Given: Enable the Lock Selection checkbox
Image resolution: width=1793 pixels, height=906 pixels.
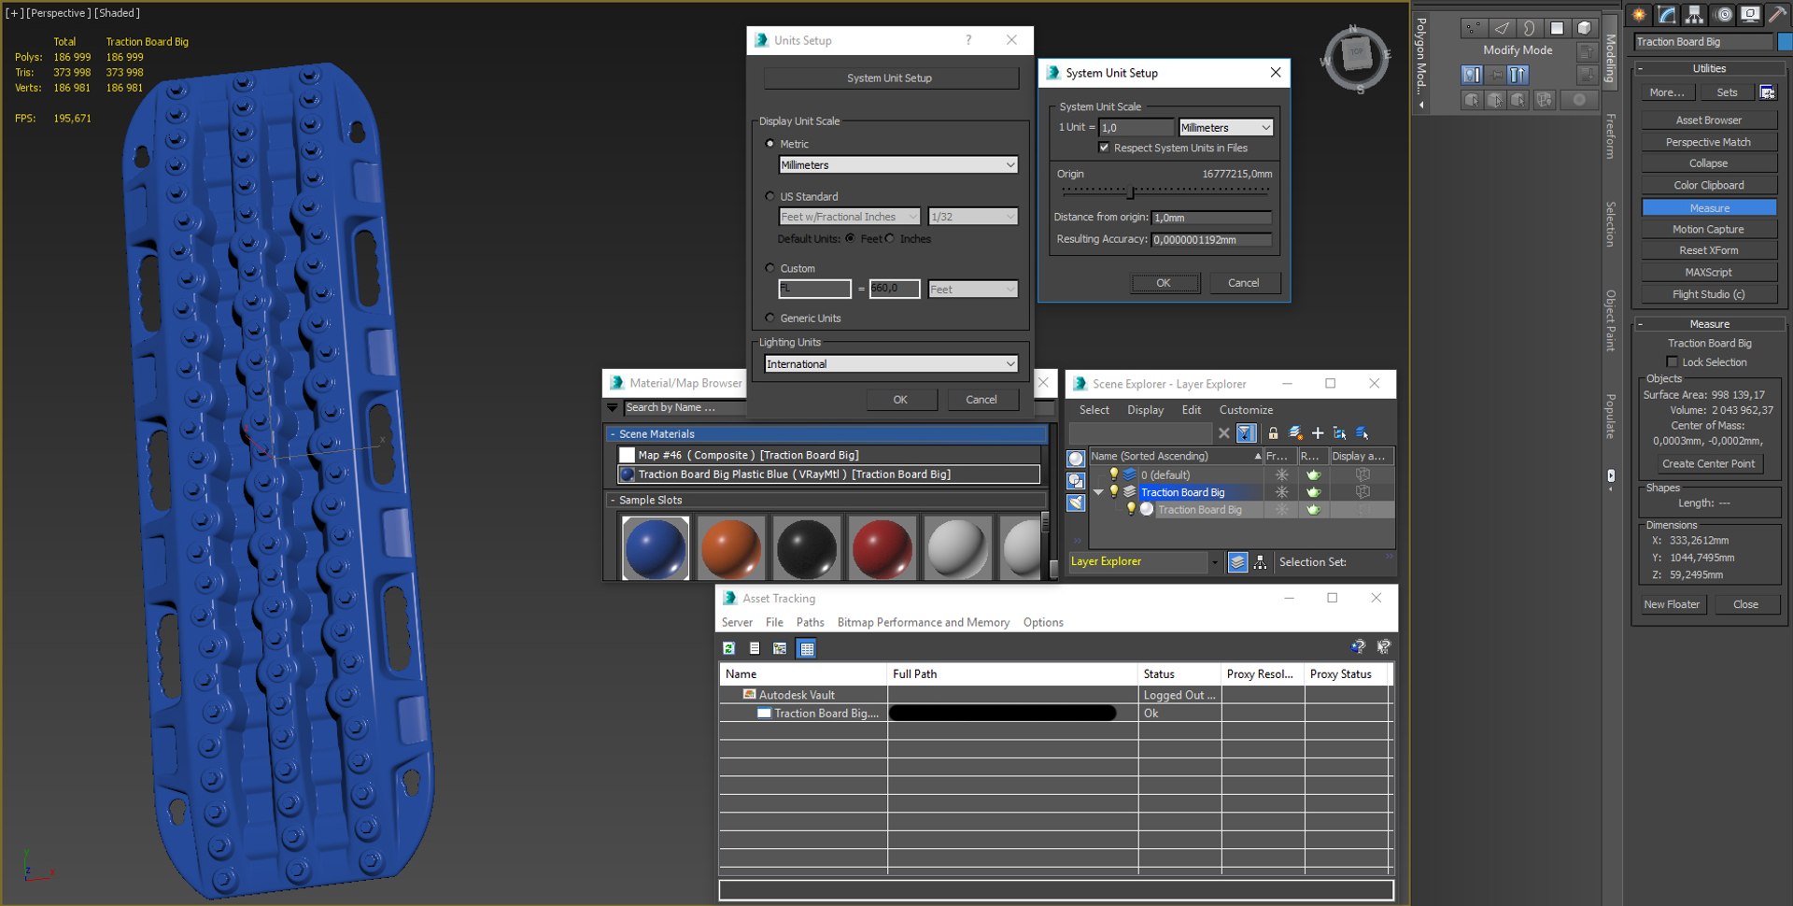Looking at the screenshot, I should pyautogui.click(x=1673, y=362).
